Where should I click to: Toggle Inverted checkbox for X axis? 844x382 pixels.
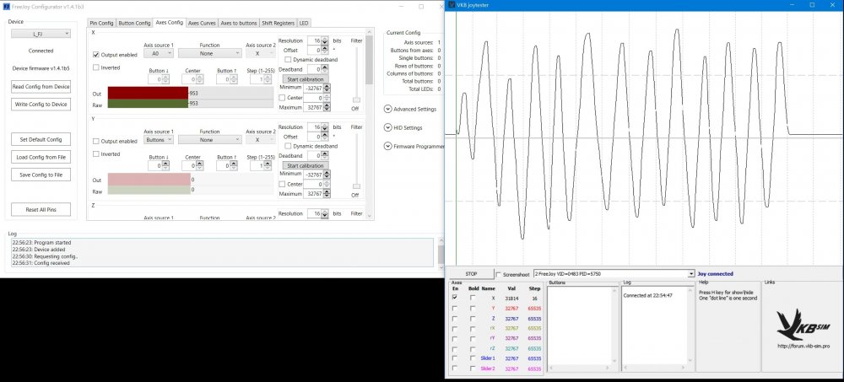(96, 67)
